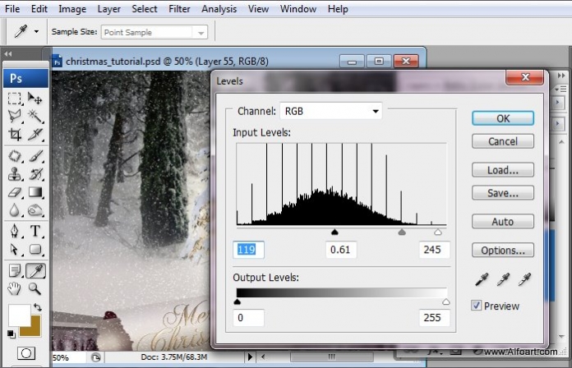Select the Hand tool
Screen dimensions: 572x368
pyautogui.click(x=15, y=289)
